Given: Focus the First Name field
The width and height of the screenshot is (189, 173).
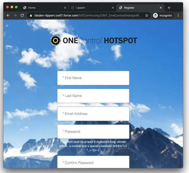Looking at the screenshot, I should [x=93, y=78].
